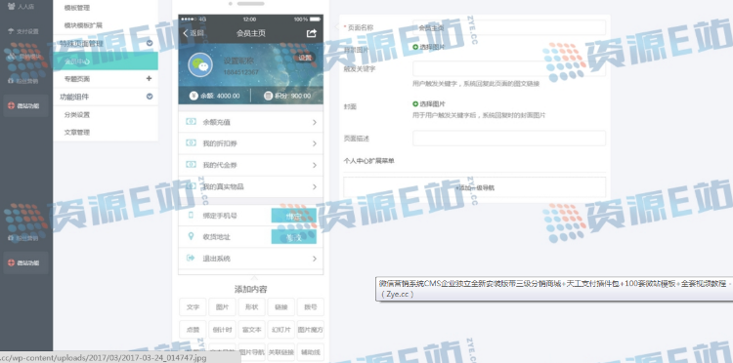Click the 设置 button on member banner

[305, 58]
